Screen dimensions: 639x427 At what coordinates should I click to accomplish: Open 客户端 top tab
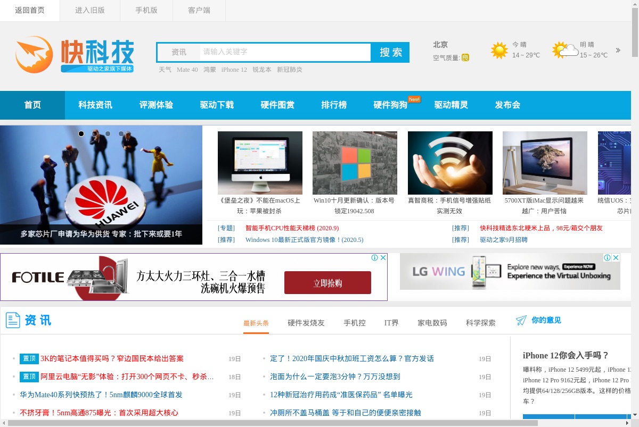click(199, 10)
